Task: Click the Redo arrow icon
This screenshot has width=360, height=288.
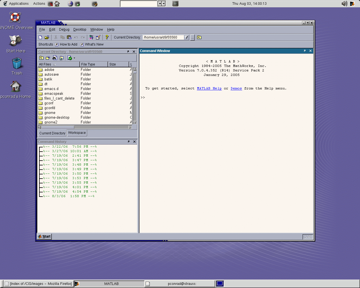Action: point(83,37)
